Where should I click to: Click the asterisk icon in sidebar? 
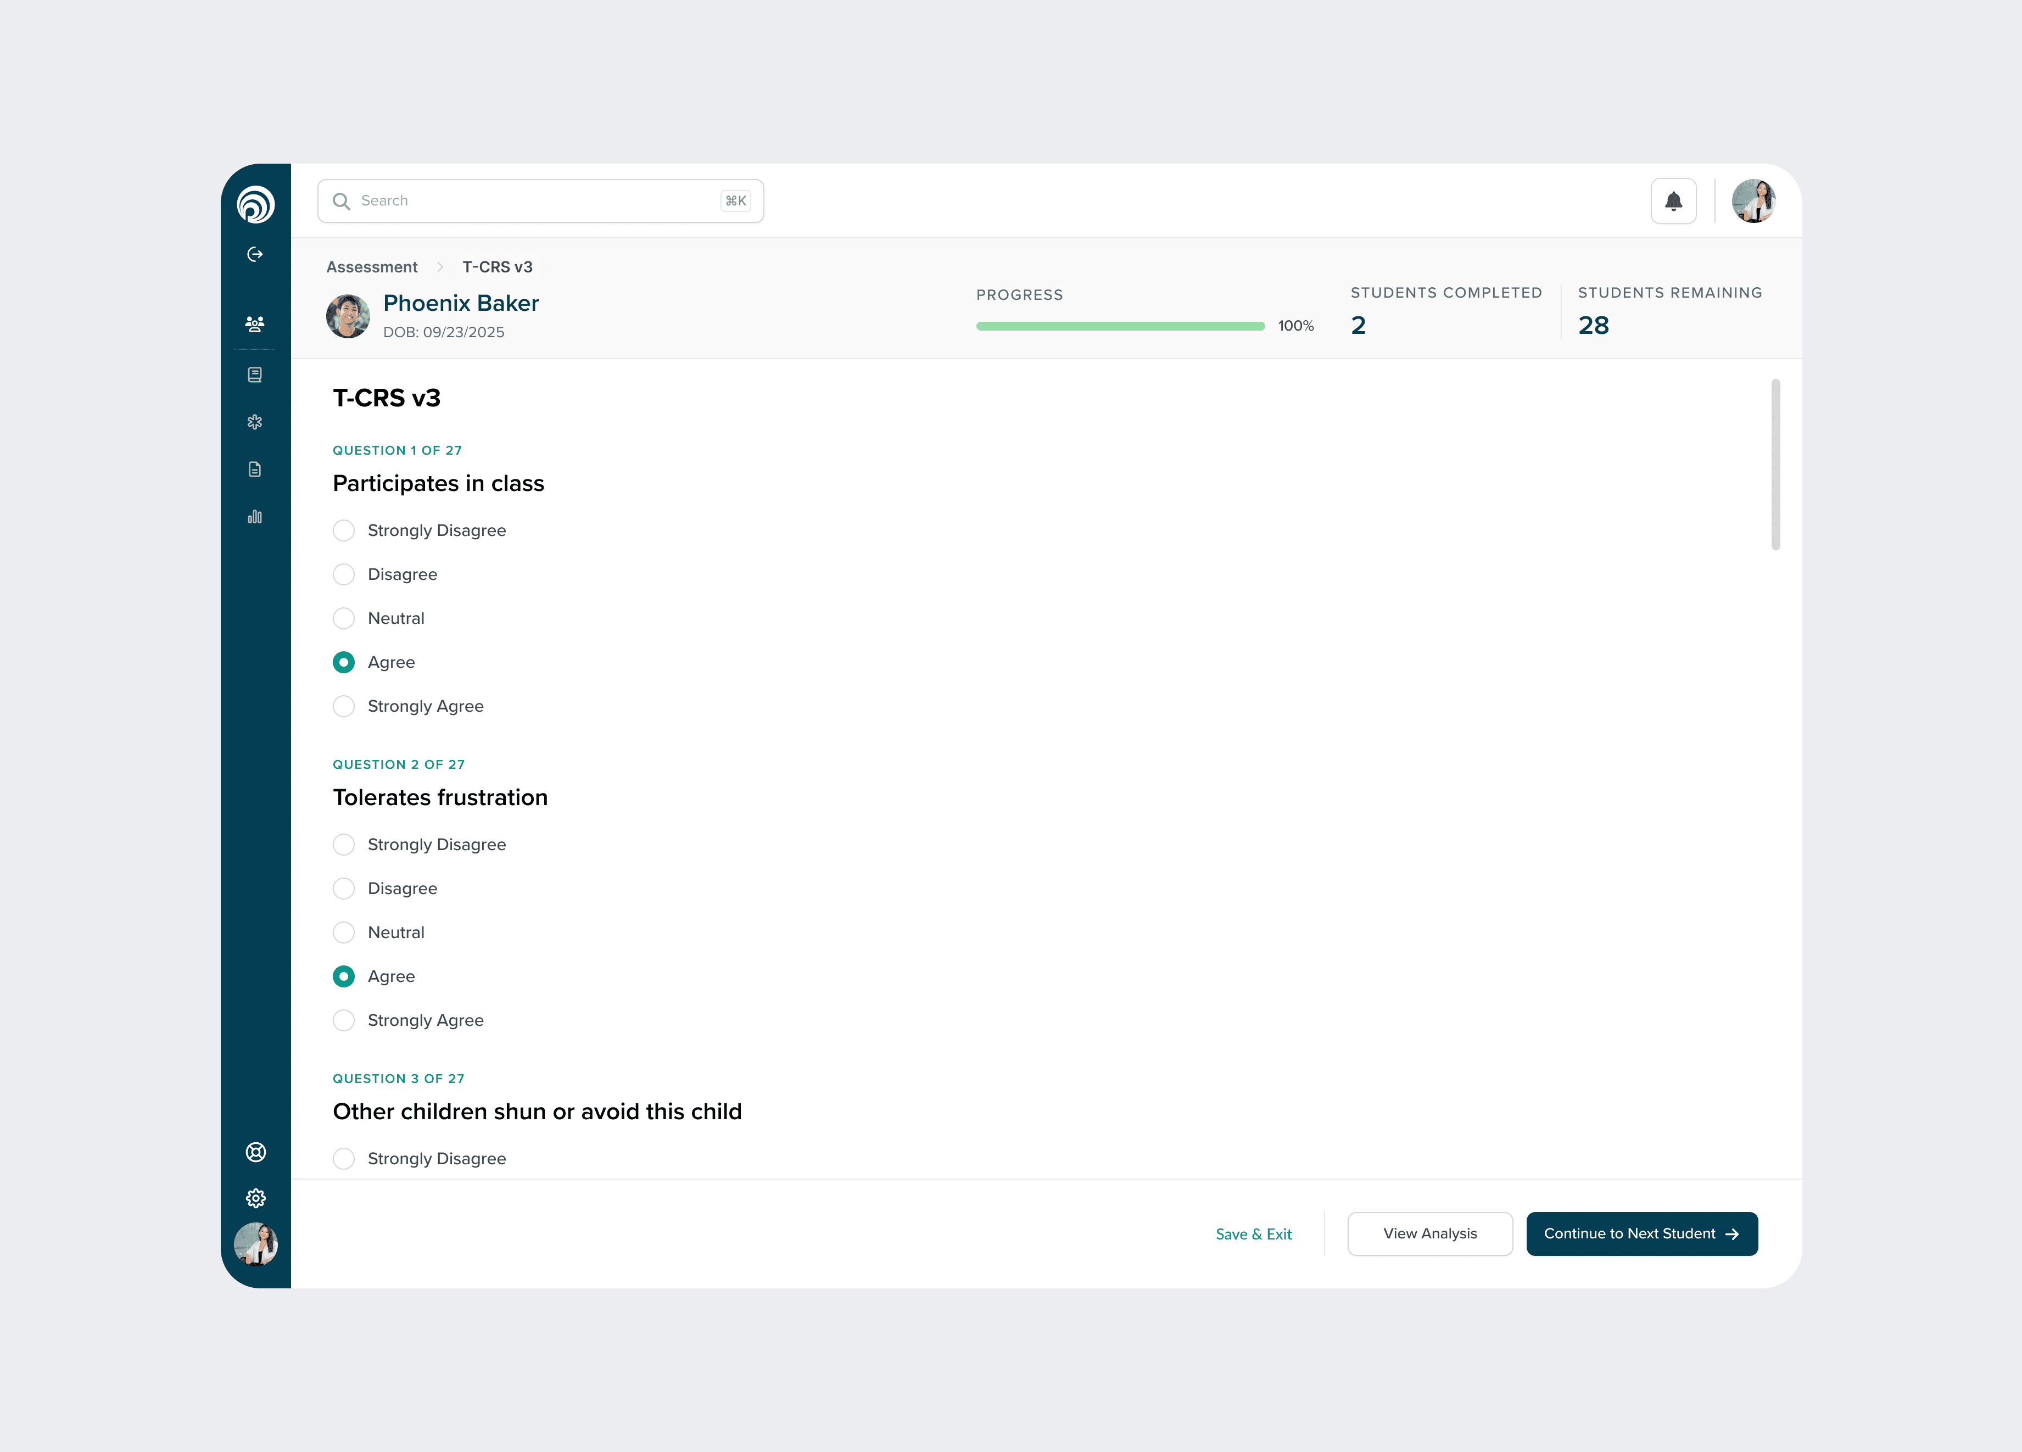[255, 422]
